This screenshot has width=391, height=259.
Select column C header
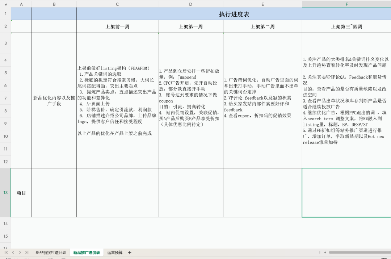[117, 4]
